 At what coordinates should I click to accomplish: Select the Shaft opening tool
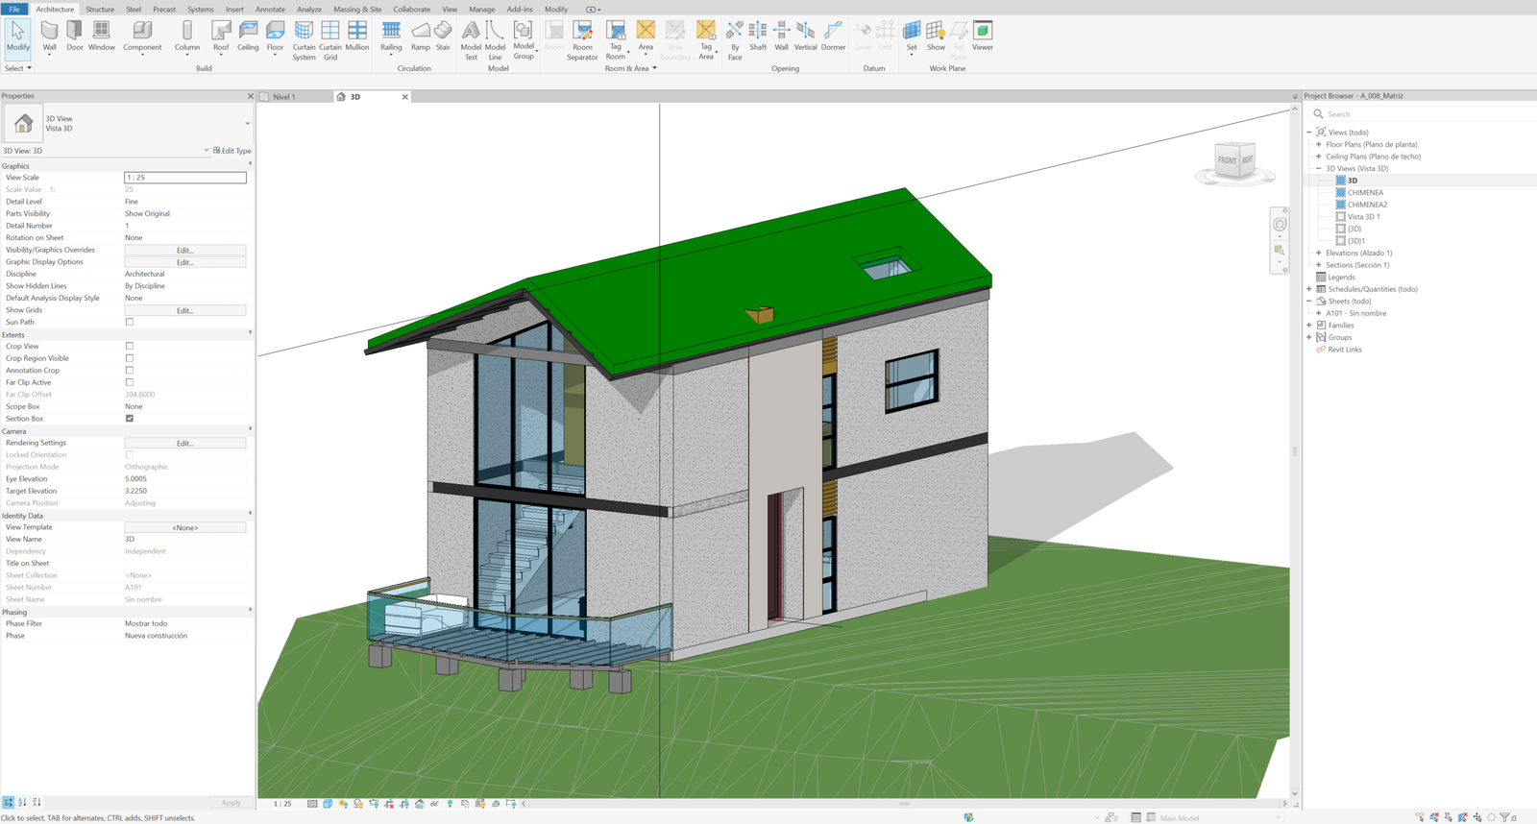click(758, 36)
